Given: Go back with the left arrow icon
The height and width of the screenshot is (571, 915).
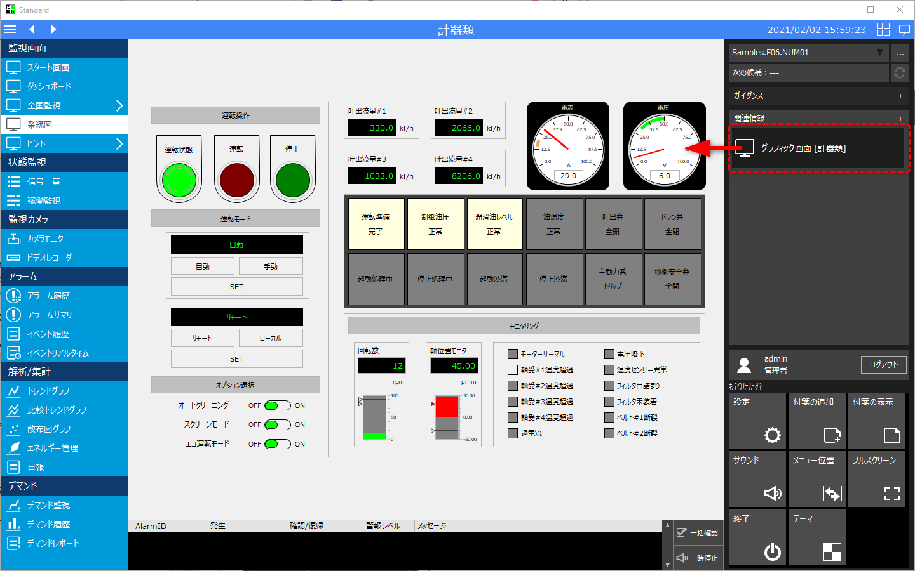Looking at the screenshot, I should pos(32,29).
